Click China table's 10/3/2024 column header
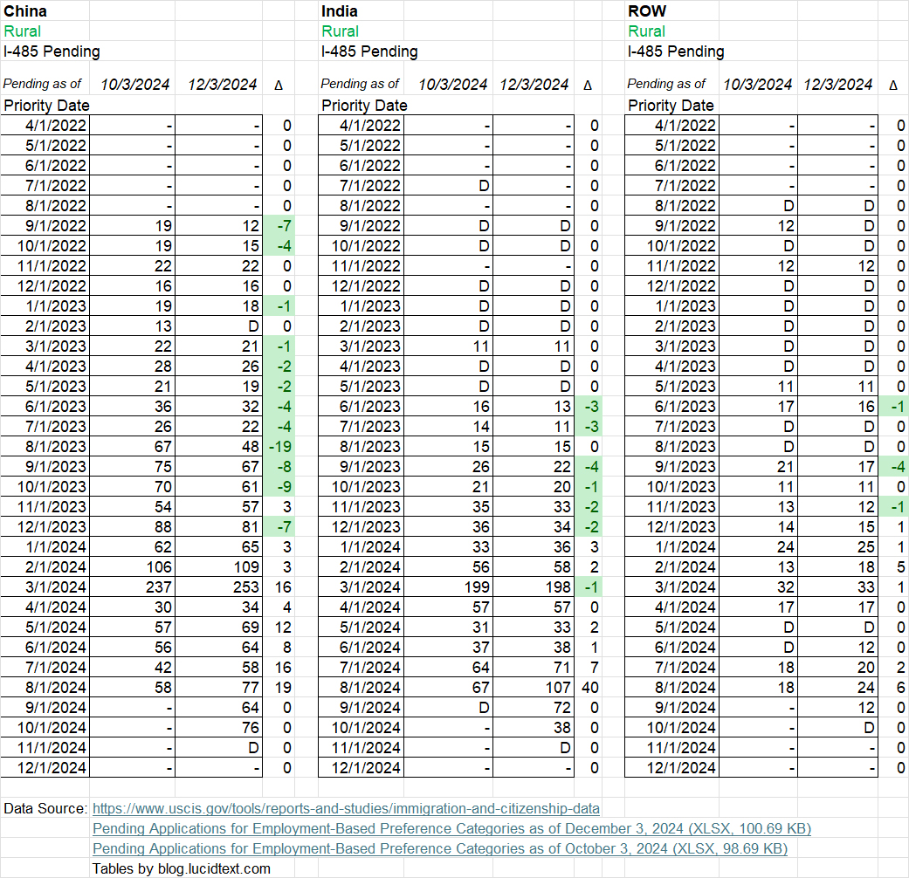 tap(134, 85)
